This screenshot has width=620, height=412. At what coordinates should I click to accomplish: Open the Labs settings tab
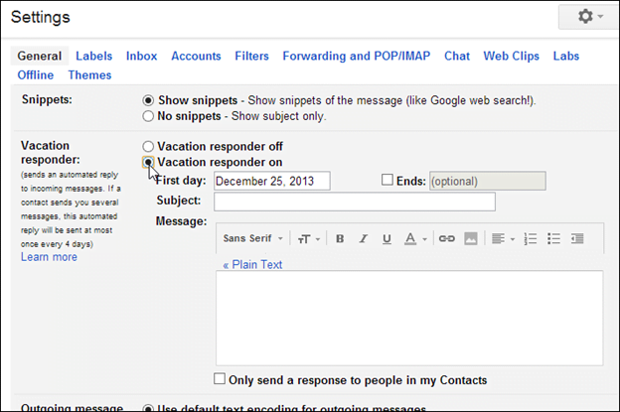click(566, 57)
